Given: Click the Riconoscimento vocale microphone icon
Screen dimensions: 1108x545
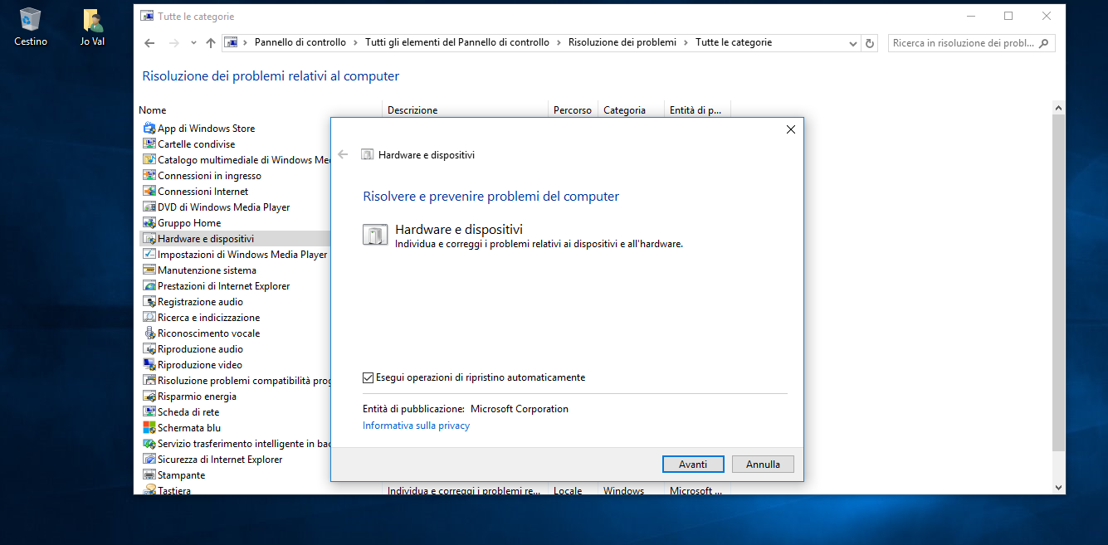Looking at the screenshot, I should [149, 333].
